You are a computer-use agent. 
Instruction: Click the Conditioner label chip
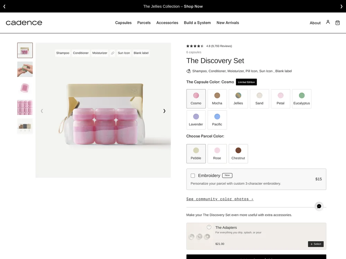pos(81,53)
